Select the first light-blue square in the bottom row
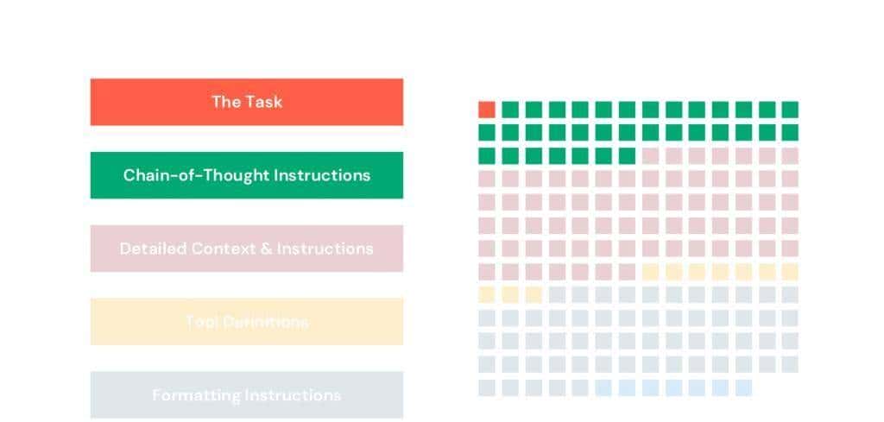The image size is (884, 422). click(603, 388)
